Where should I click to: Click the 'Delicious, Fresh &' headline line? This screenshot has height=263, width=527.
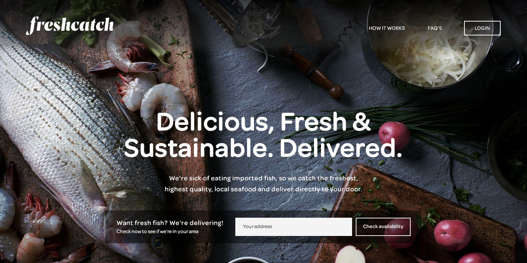pyautogui.click(x=263, y=121)
